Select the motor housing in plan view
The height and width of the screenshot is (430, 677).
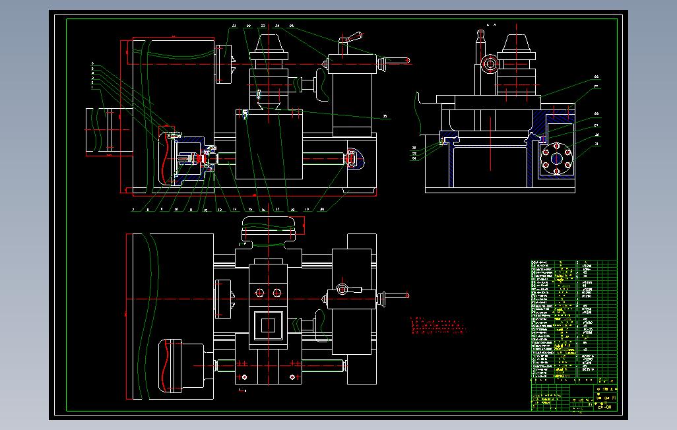point(181,365)
